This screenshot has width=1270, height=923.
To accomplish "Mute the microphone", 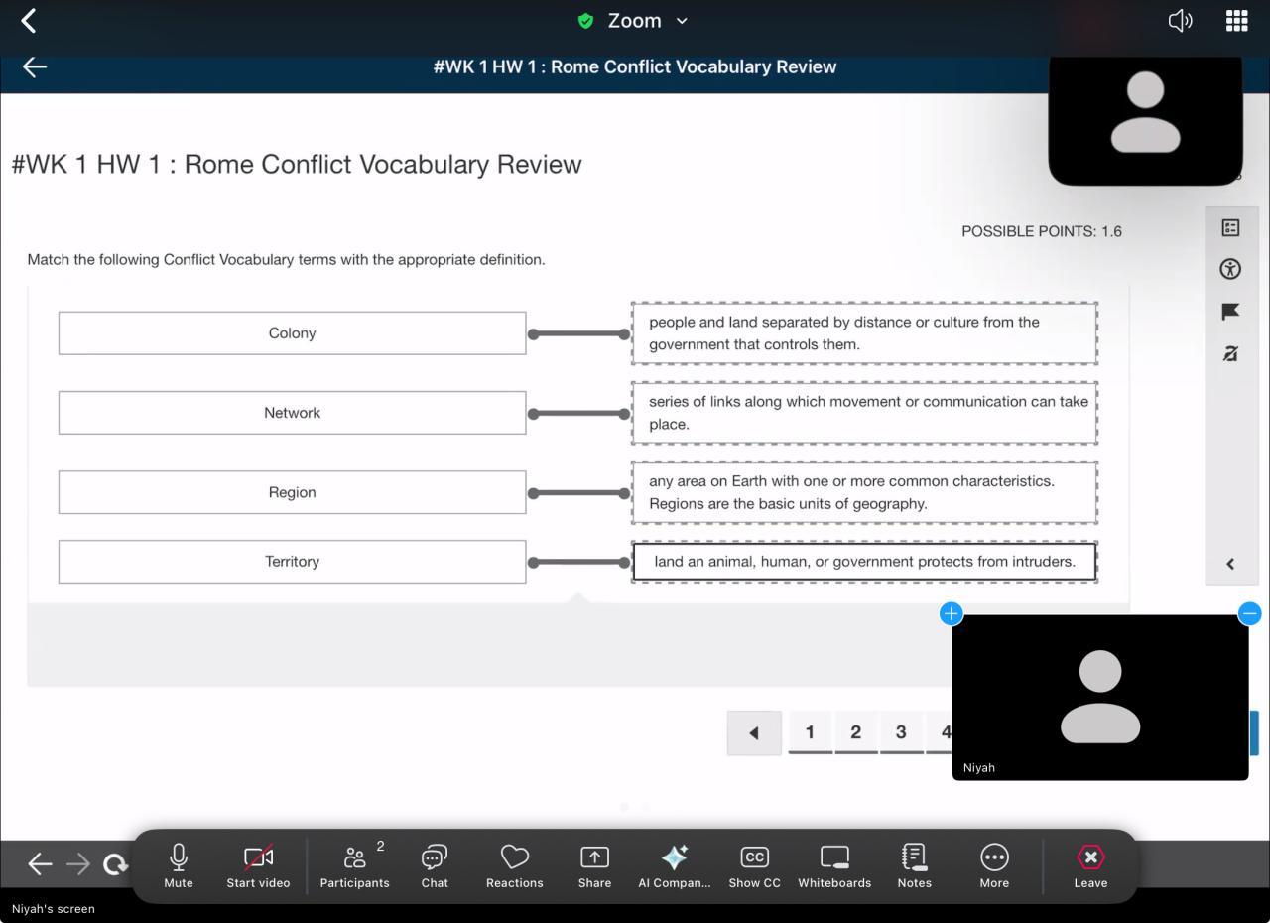I will (179, 865).
